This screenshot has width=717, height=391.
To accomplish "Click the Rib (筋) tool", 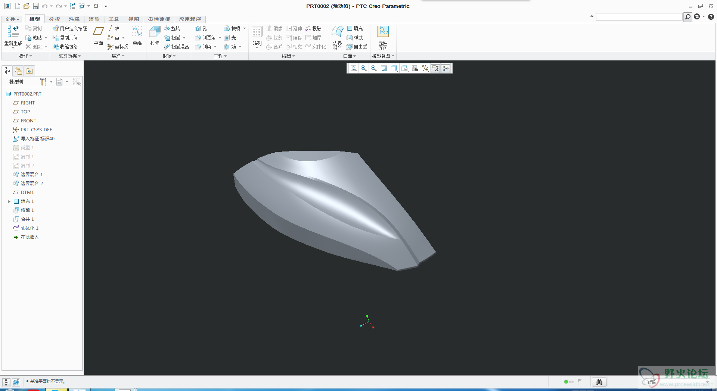I will (230, 47).
